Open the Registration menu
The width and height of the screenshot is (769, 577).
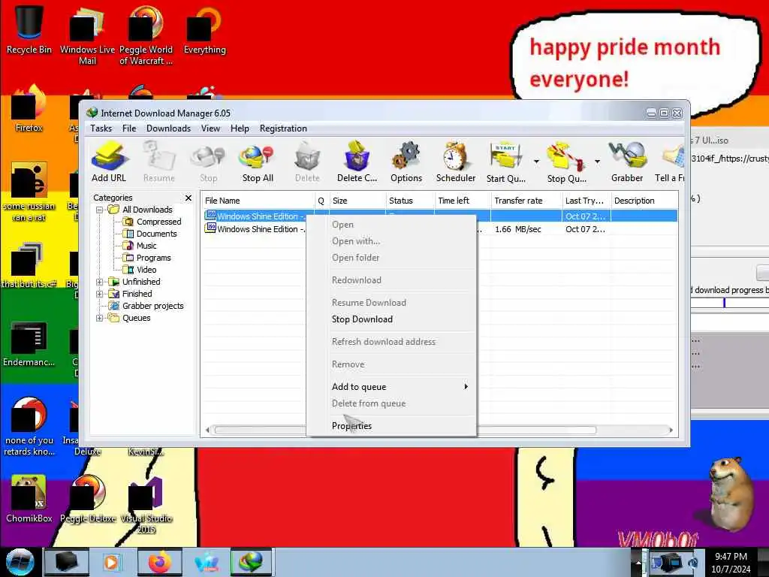(x=283, y=128)
